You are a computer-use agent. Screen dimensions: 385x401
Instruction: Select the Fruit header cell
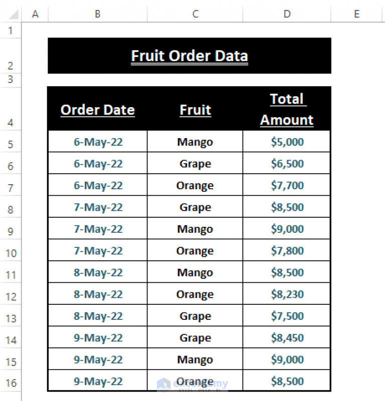click(195, 109)
